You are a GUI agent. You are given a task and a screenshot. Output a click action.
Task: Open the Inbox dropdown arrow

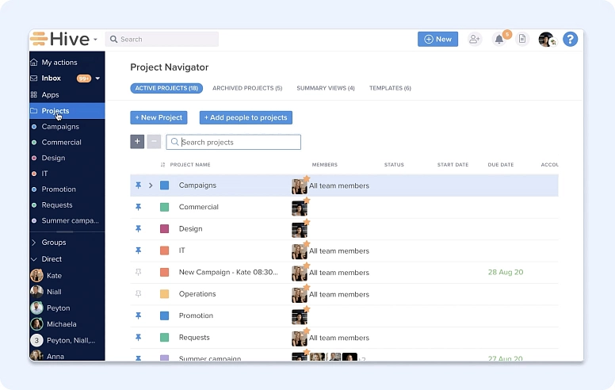(97, 78)
